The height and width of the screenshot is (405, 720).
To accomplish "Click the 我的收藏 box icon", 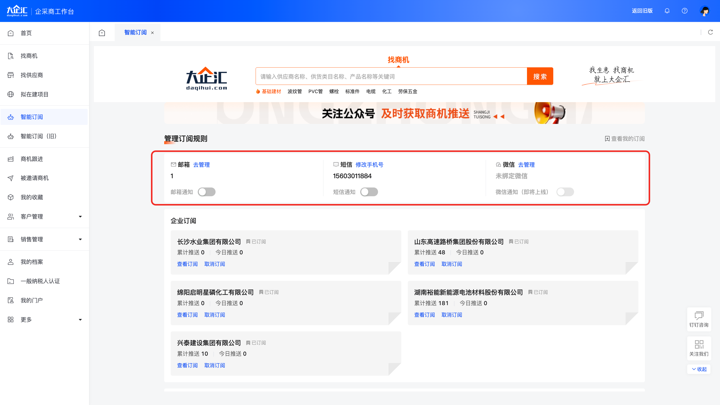I will coord(11,197).
